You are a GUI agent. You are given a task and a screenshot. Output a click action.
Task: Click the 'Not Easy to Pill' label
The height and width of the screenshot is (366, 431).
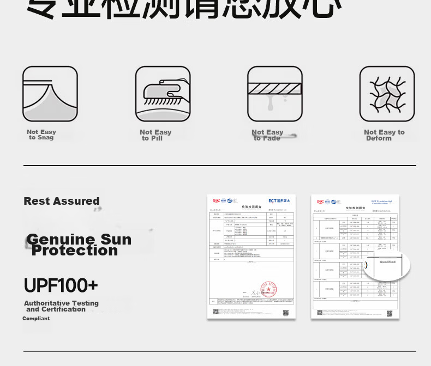pos(155,135)
